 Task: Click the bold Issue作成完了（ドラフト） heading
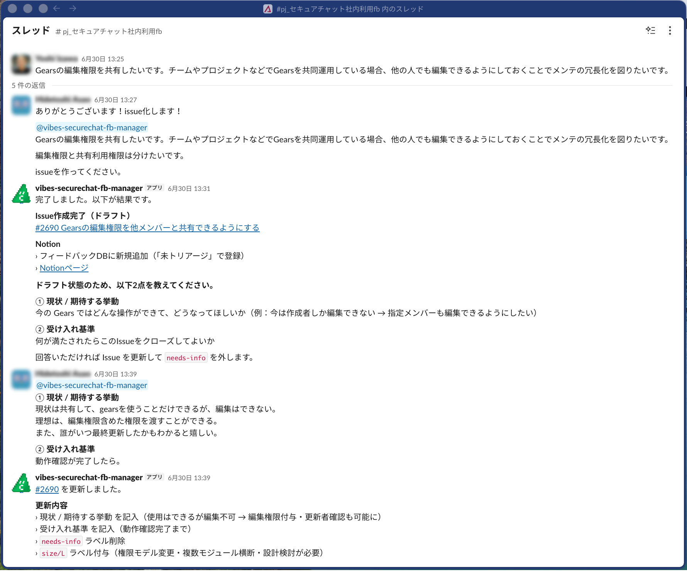pos(85,216)
